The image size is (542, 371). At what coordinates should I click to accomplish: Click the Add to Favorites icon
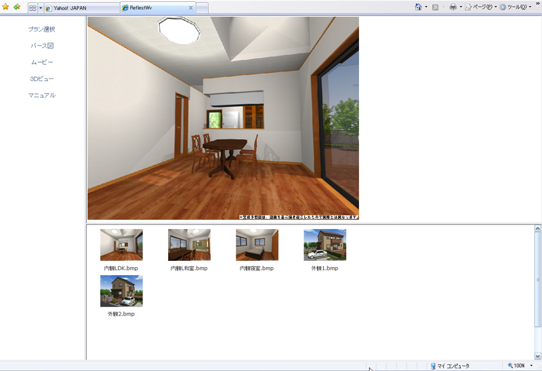click(17, 7)
